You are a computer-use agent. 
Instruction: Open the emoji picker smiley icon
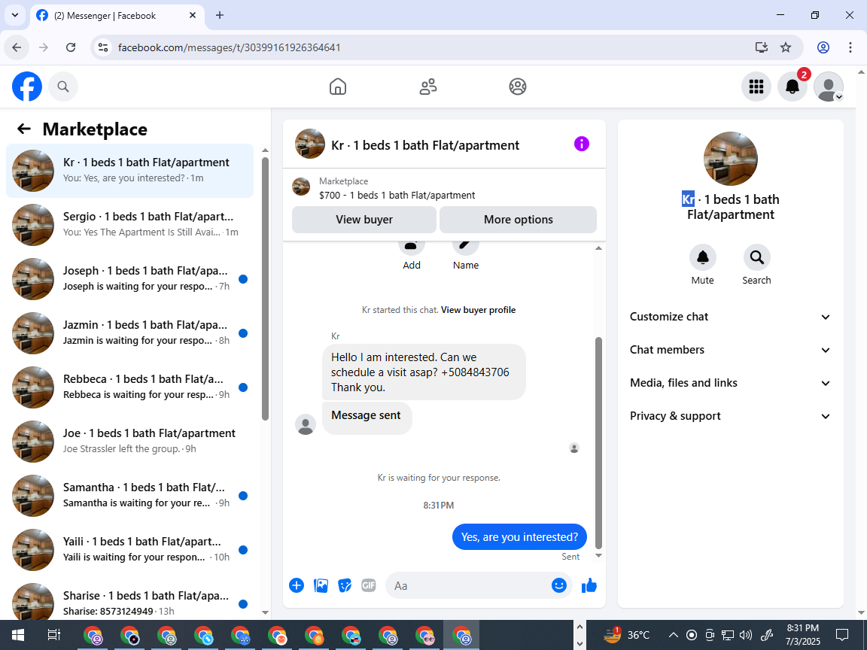click(559, 585)
